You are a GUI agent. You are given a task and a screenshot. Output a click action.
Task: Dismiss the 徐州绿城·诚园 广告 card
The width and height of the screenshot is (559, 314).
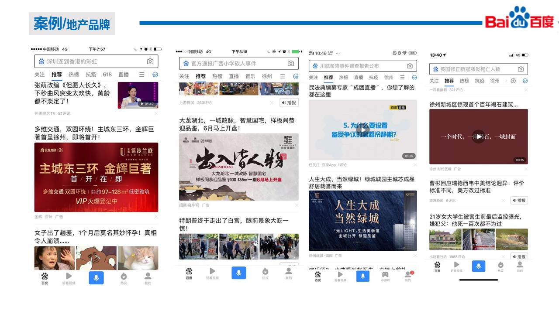tap(414, 256)
